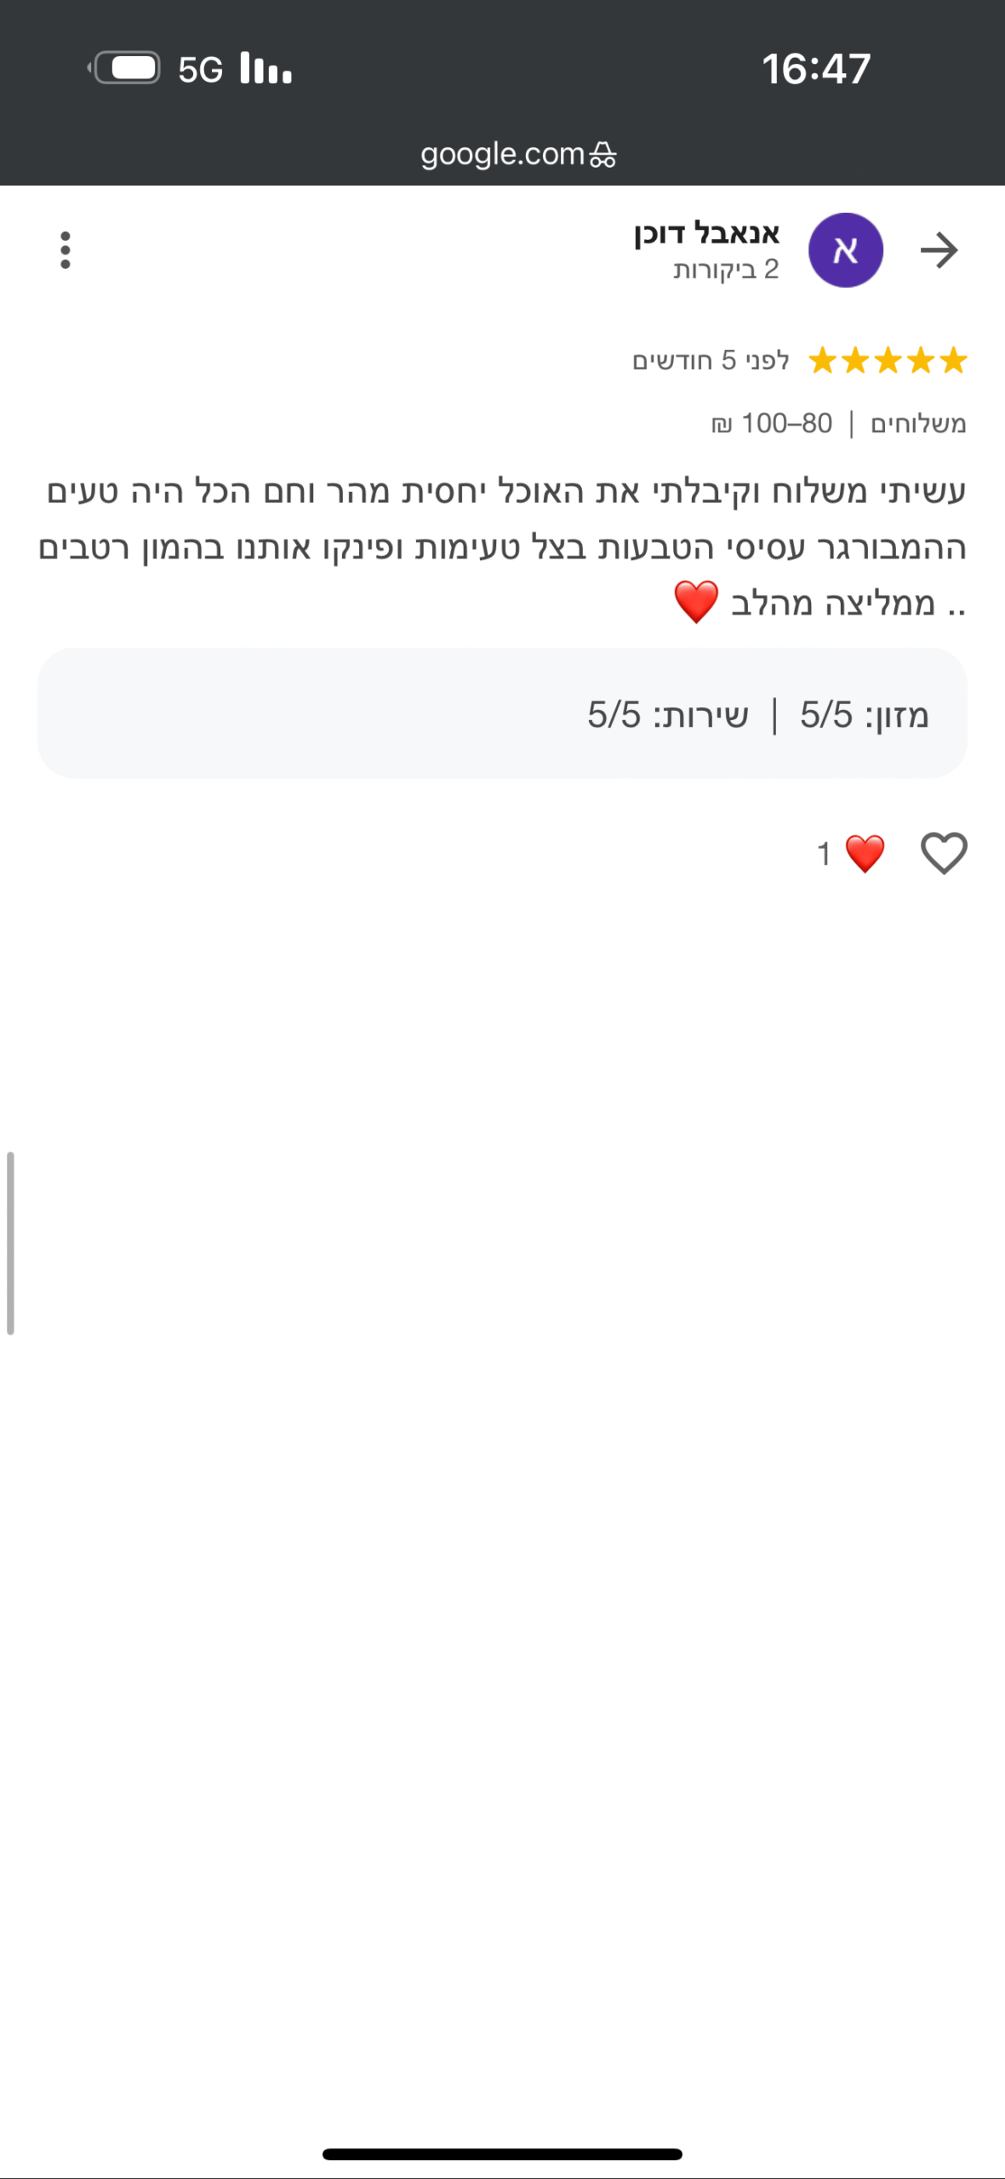Tap the 'משלוחים' delivery label
This screenshot has height=2179, width=1005.
point(918,423)
